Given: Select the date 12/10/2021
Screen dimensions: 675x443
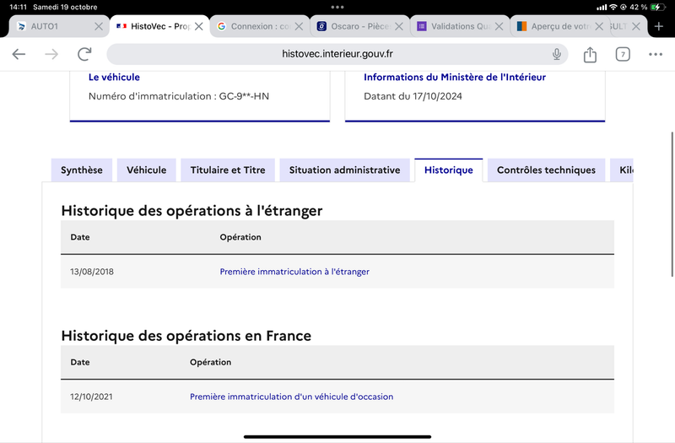Looking at the screenshot, I should [91, 397].
